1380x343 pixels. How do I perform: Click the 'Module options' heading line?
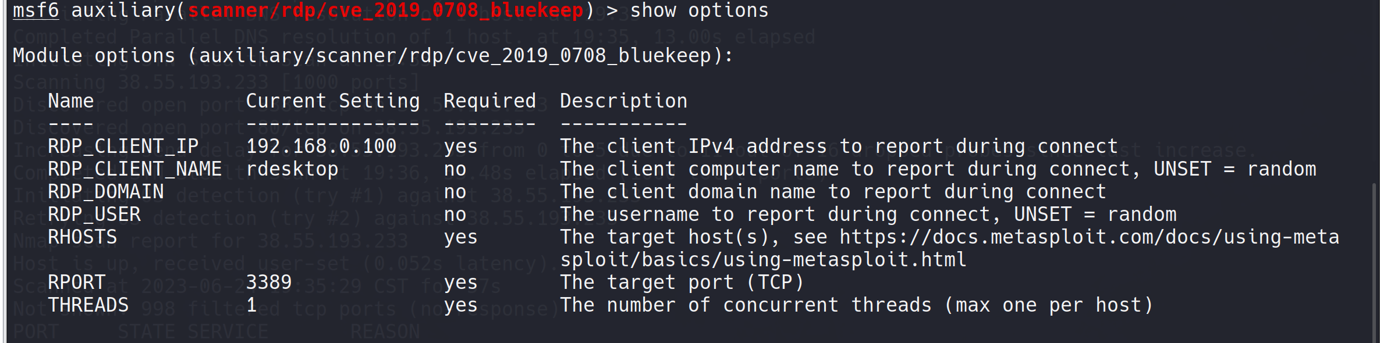(373, 56)
